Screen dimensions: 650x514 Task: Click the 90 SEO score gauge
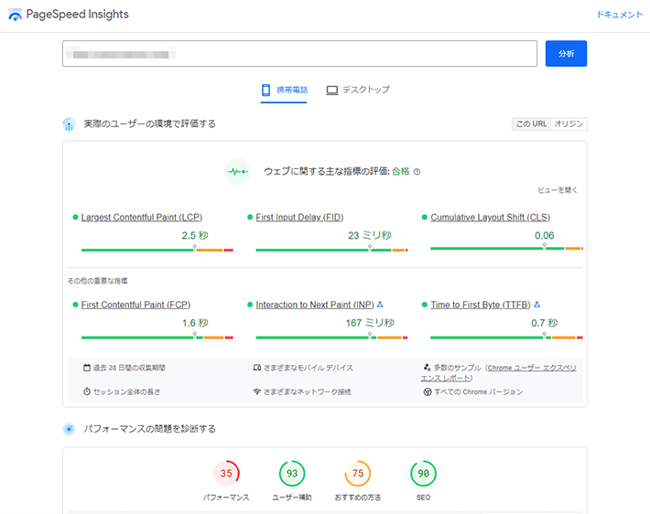(423, 474)
